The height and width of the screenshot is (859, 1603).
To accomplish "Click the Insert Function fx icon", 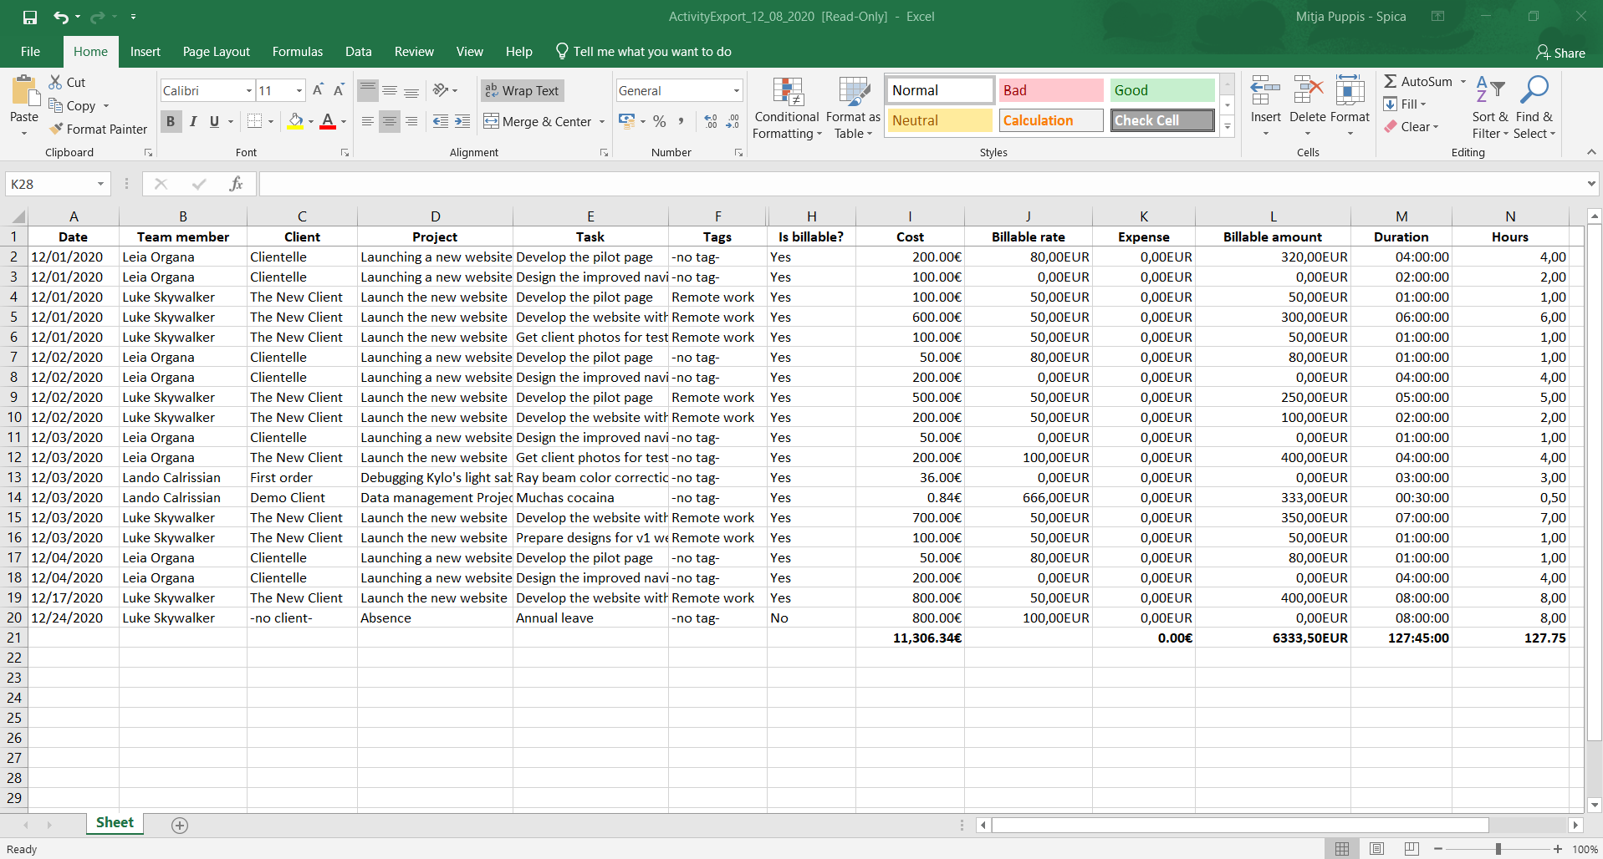I will (x=236, y=184).
